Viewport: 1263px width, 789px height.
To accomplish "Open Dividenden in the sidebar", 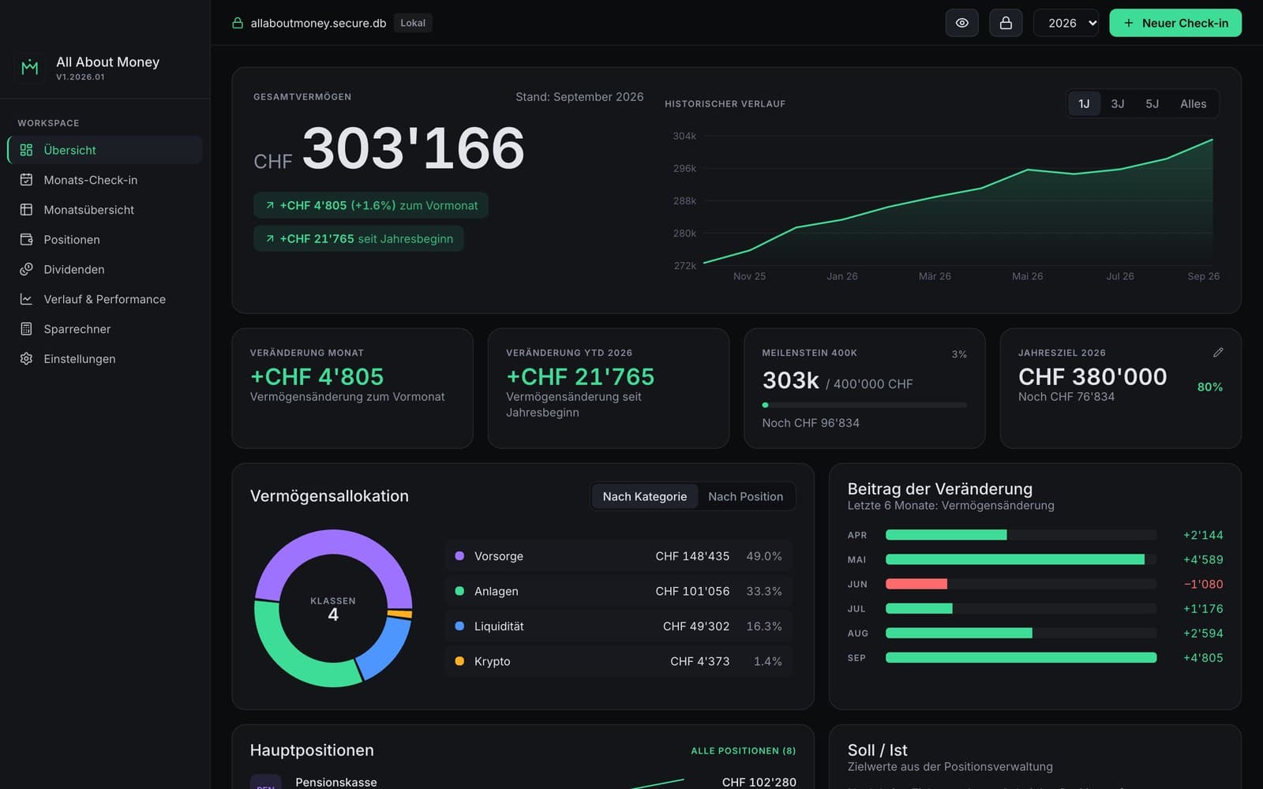I will coord(105,269).
